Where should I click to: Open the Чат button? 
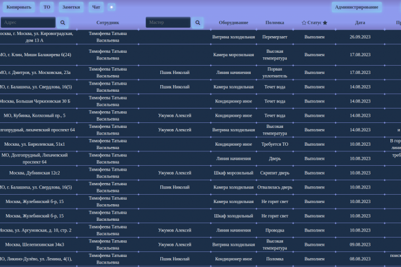coord(96,7)
